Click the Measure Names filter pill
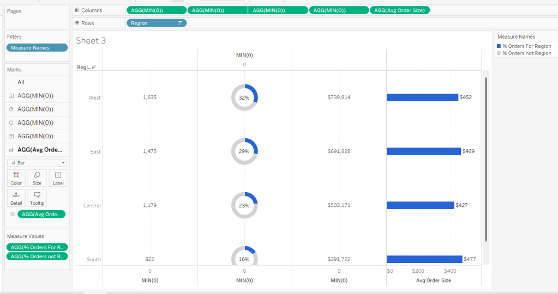This screenshot has width=558, height=294. coord(37,48)
